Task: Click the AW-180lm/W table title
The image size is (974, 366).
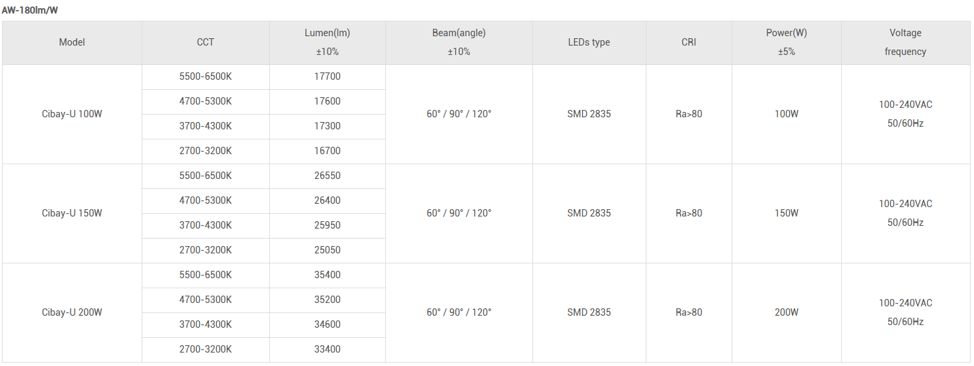Action: (29, 10)
